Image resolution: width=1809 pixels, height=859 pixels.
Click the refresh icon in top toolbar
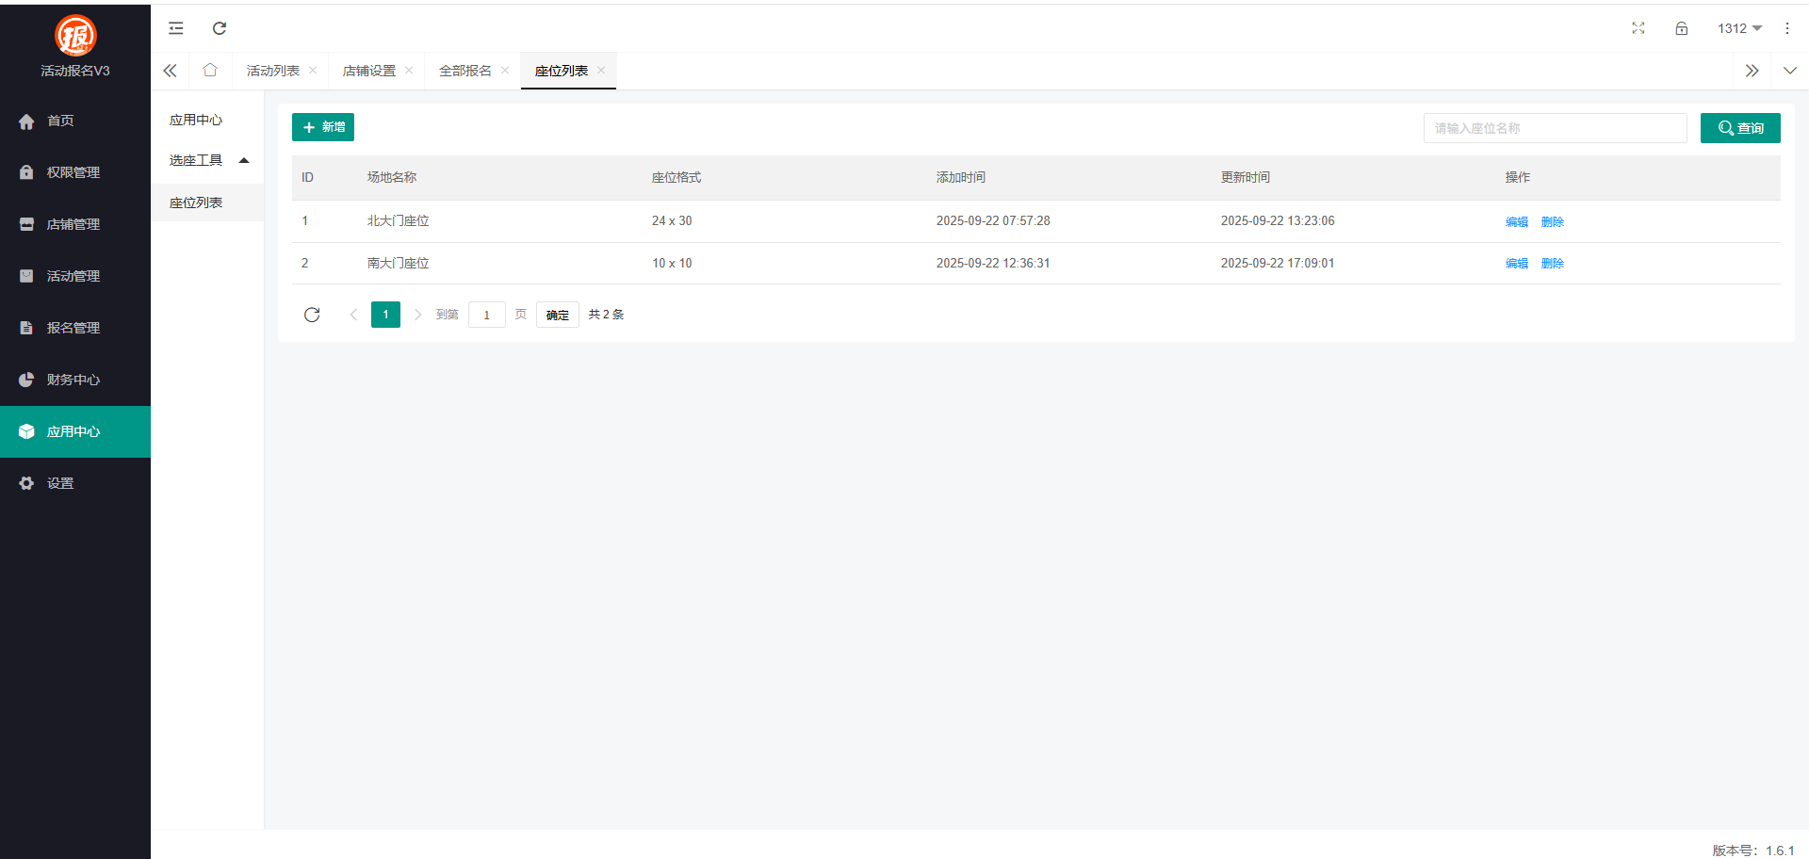[220, 28]
